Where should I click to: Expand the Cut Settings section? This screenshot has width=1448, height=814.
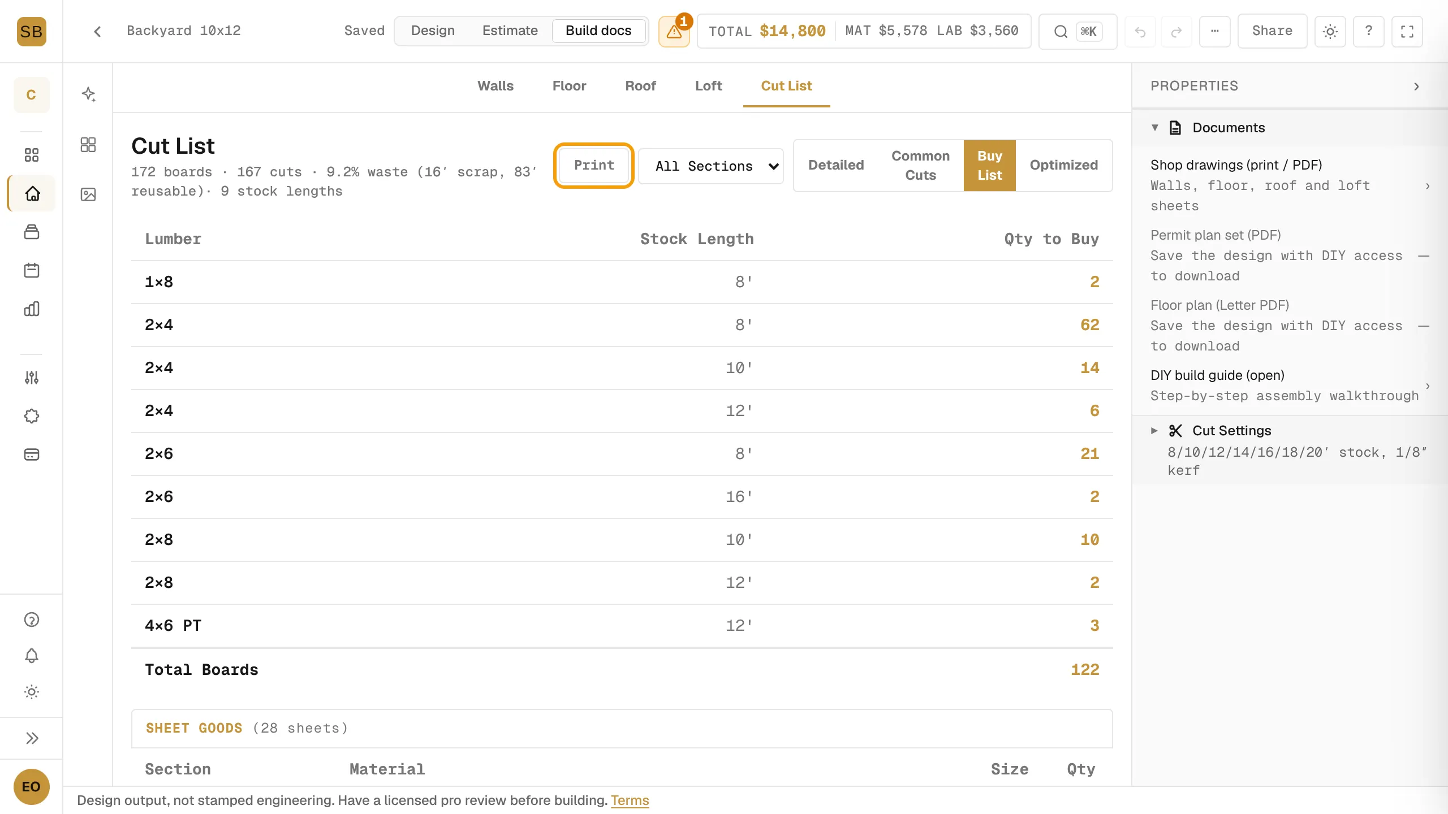point(1290,449)
